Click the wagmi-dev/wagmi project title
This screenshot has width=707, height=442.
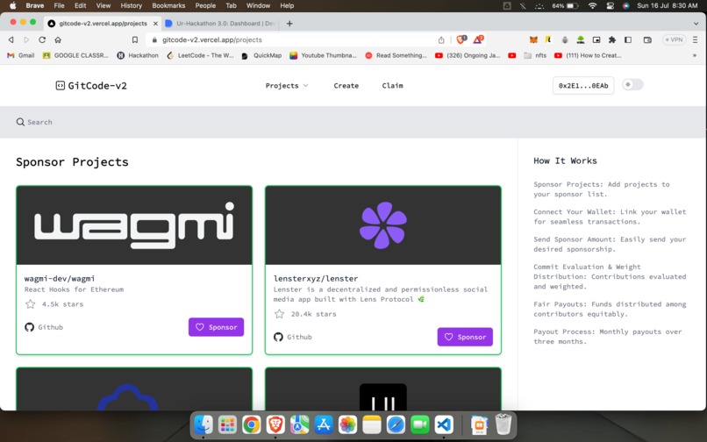[60, 279]
